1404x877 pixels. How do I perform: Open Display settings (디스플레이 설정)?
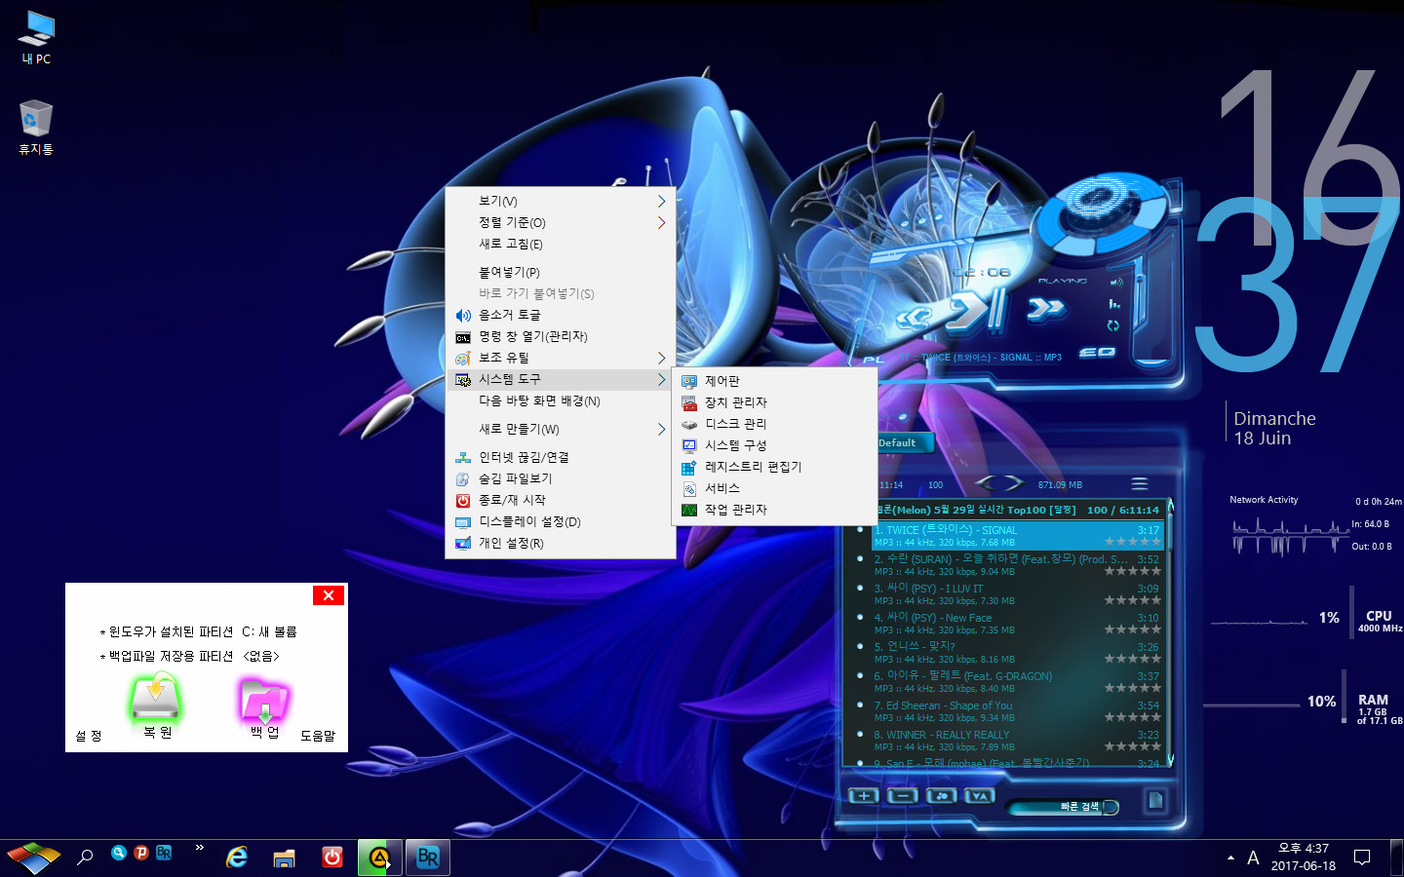(x=561, y=521)
